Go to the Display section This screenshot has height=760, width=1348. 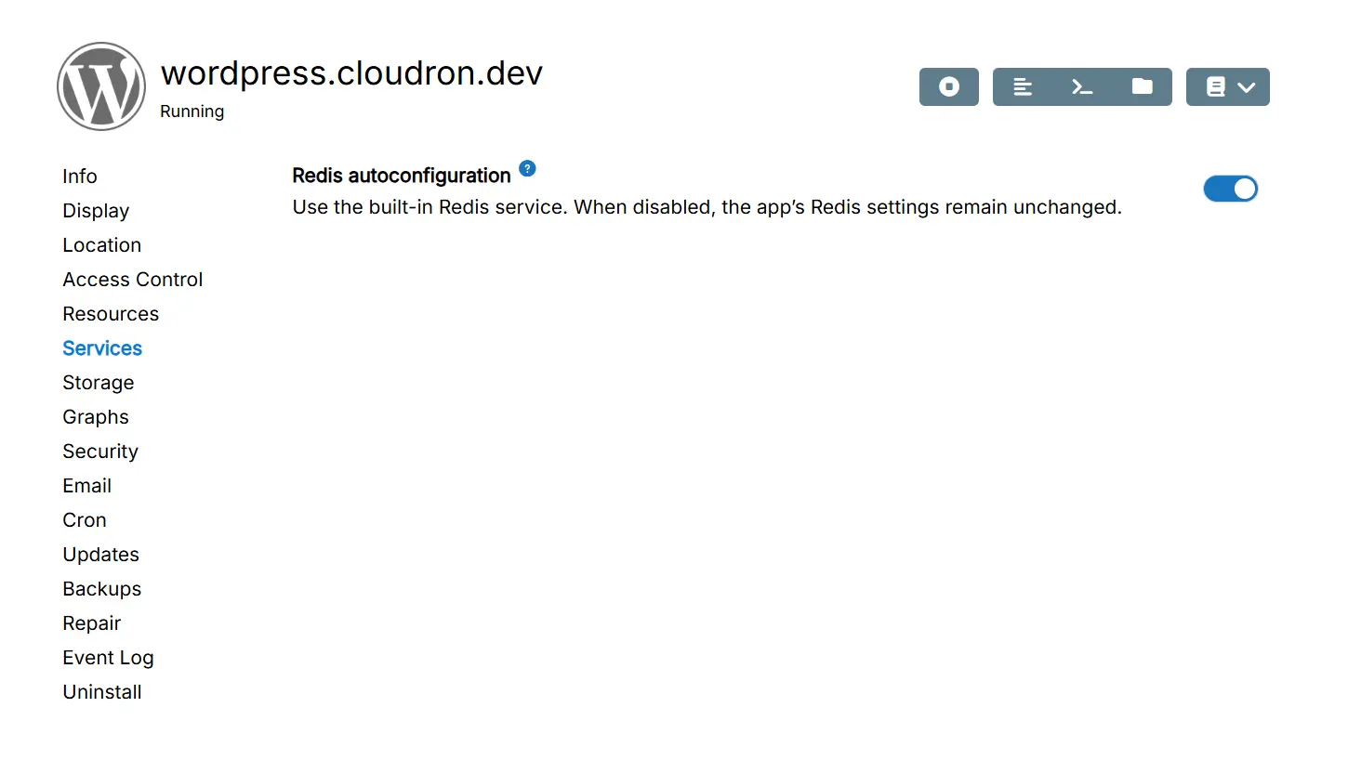pos(96,211)
